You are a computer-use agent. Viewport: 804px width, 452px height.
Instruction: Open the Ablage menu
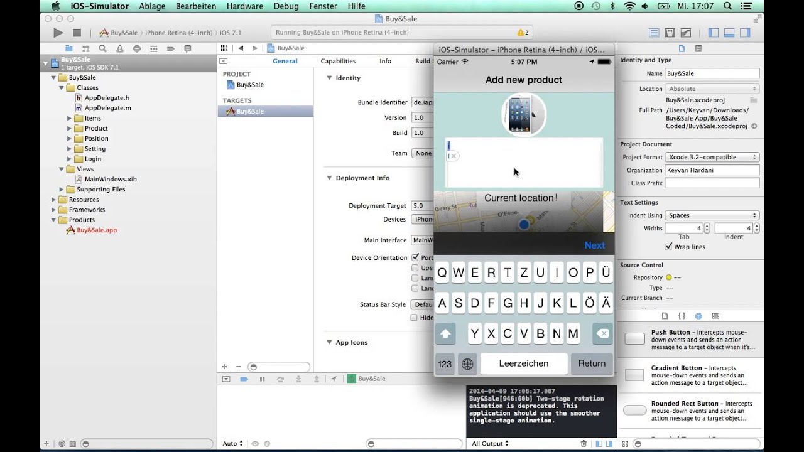(x=152, y=6)
